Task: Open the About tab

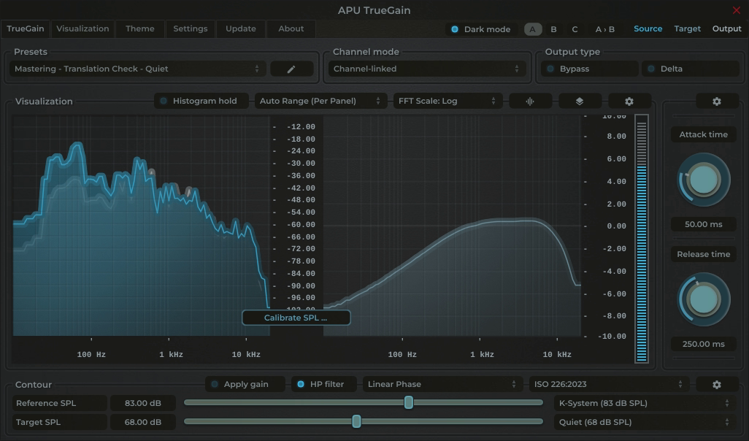Action: [x=291, y=28]
